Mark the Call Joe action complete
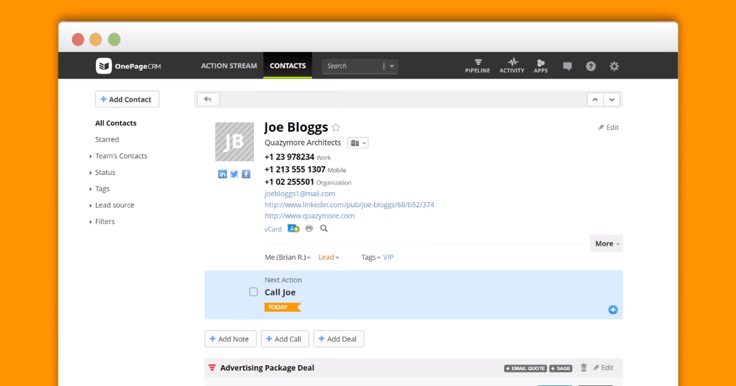 (253, 292)
